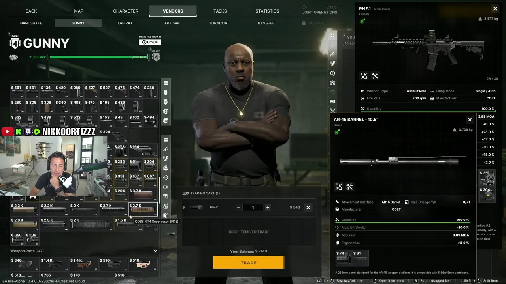
Task: Open M4A1 gunsmith wrench tools icon
Action: tap(375, 75)
